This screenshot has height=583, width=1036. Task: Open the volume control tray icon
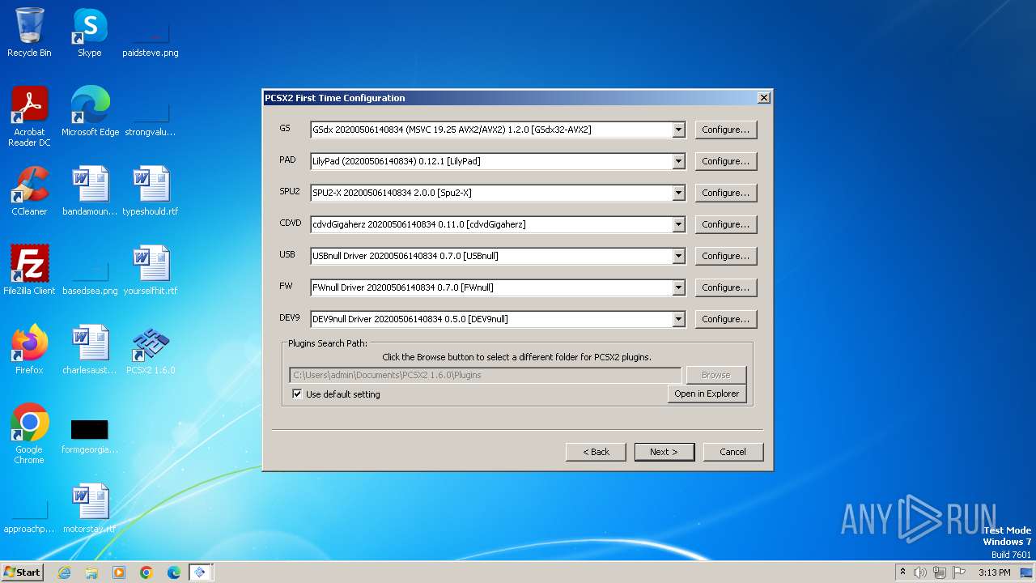920,572
